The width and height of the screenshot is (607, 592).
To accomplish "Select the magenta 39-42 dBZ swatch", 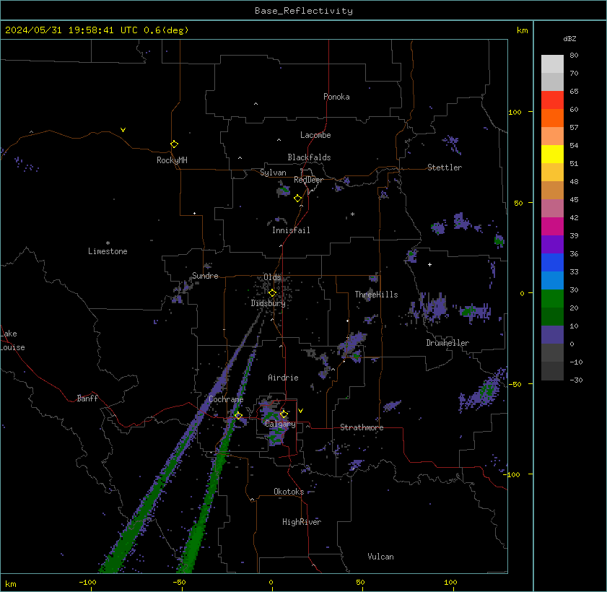I will [552, 226].
